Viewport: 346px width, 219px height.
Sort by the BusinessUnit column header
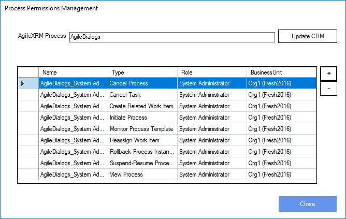coord(281,72)
